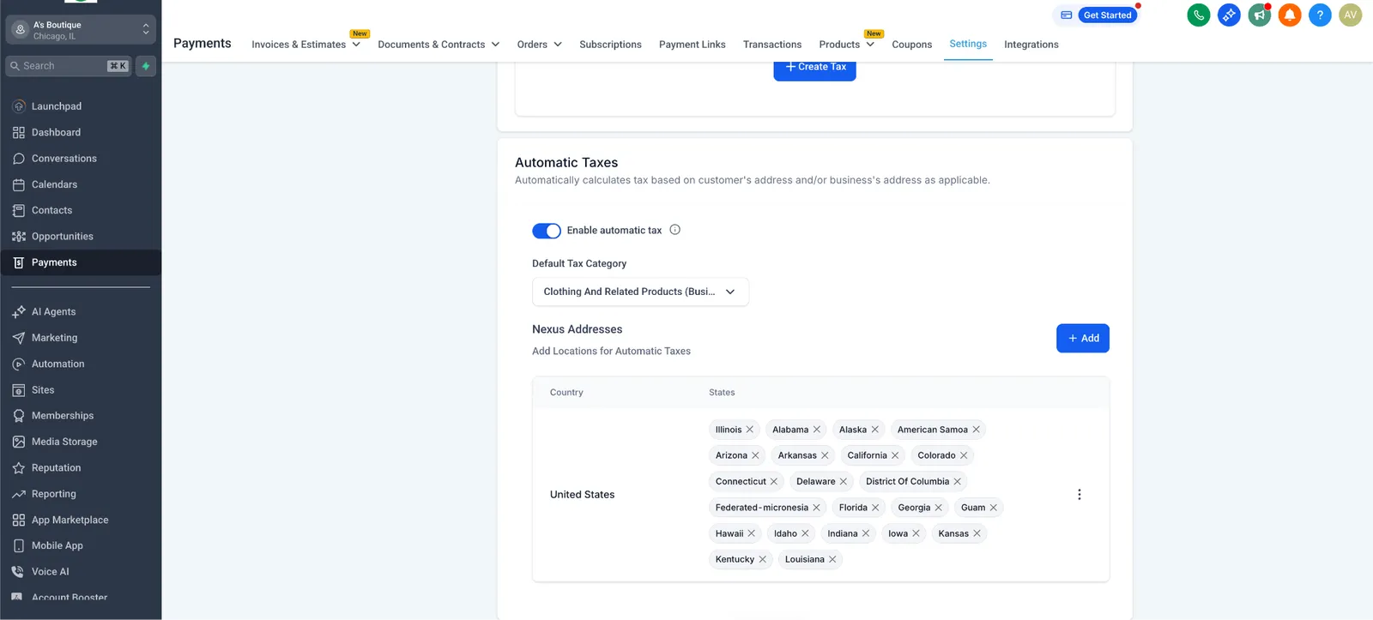The width and height of the screenshot is (1373, 620).
Task: Open the three-dot menu for United States row
Action: (x=1080, y=495)
